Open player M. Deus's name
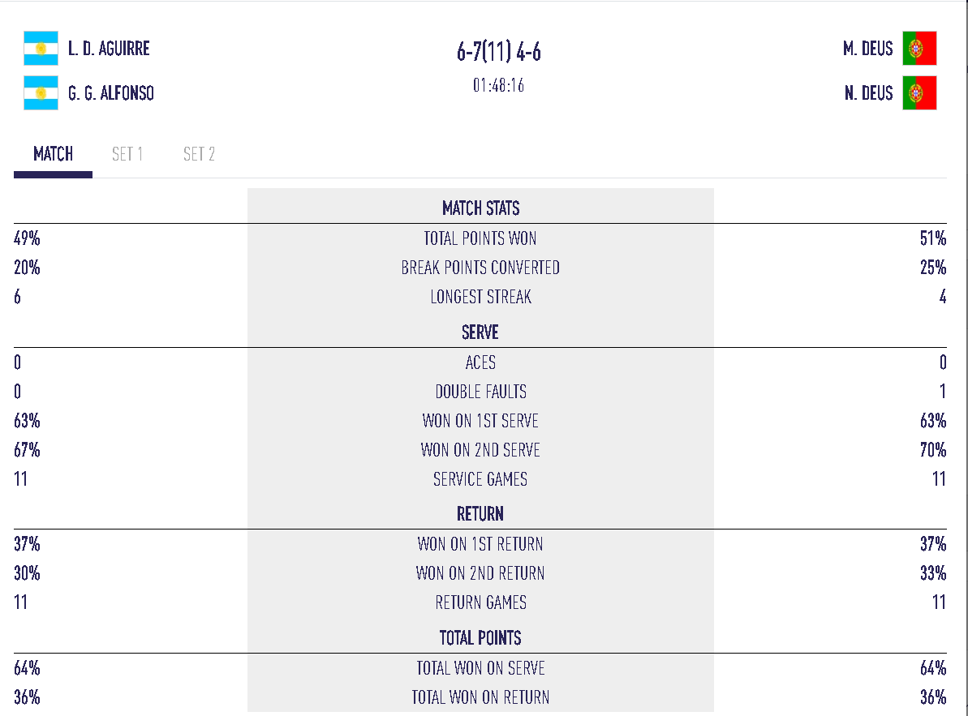968x716 pixels. coord(867,49)
